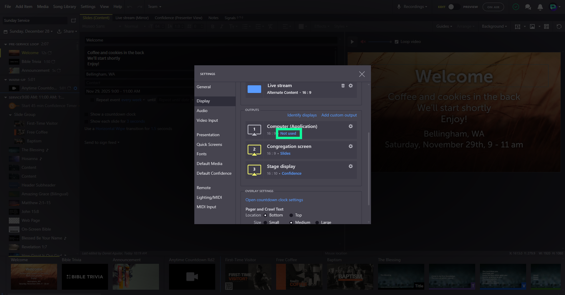Switch to Confidence (Presenter View) tab
Viewport: 565px width, 295px height.
(178, 18)
